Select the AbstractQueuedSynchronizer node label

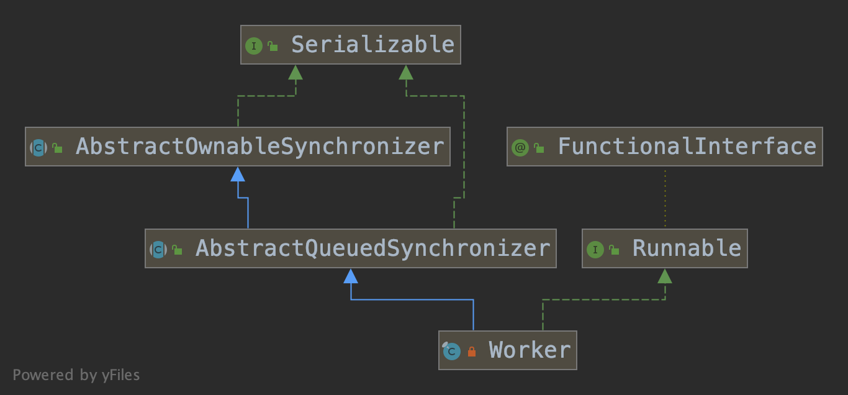[372, 248]
